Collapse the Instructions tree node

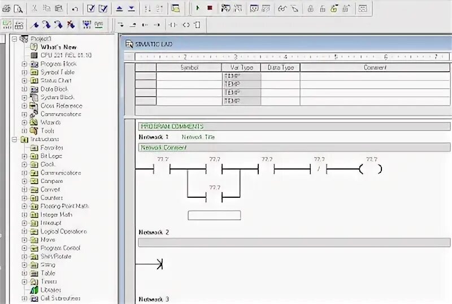coord(15,140)
